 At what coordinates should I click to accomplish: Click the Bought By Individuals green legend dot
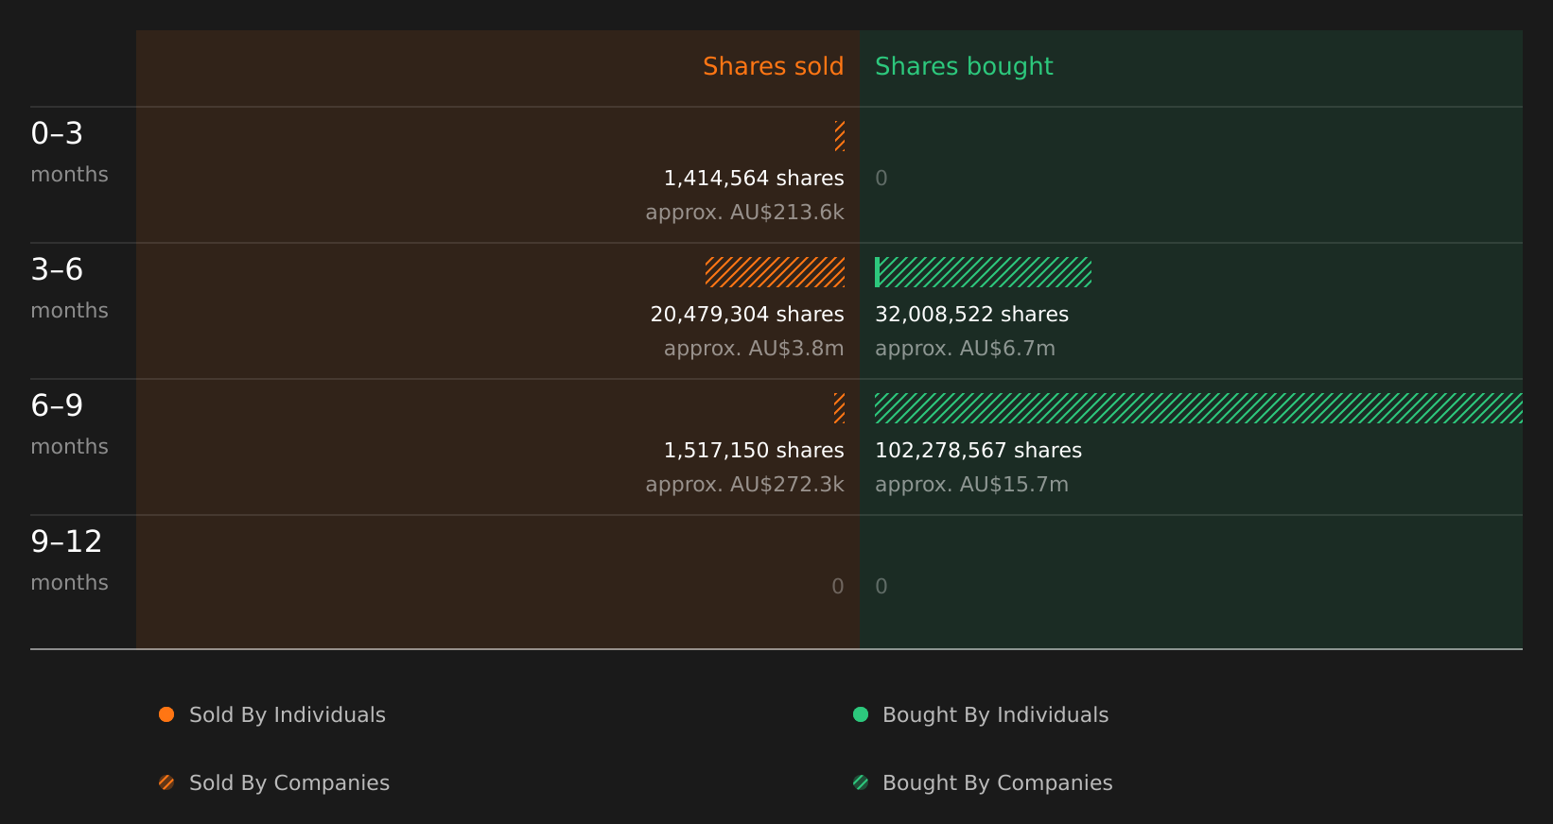(861, 714)
